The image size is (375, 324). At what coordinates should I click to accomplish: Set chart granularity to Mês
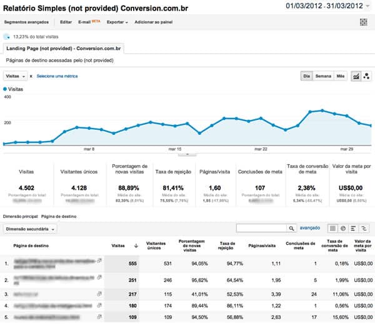(x=341, y=76)
